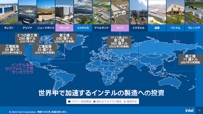Click the pink headquarters star marker
Screen dimensions: 203x114
(26, 59)
